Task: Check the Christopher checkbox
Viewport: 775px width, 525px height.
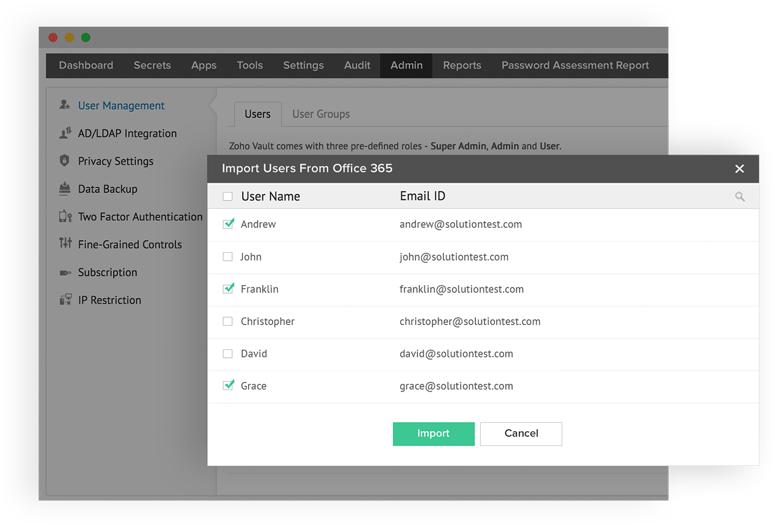Action: 228,322
